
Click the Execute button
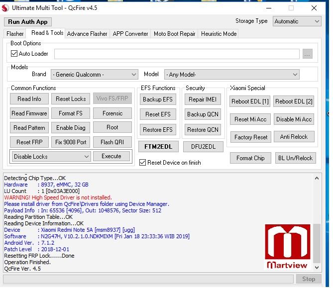click(x=111, y=156)
